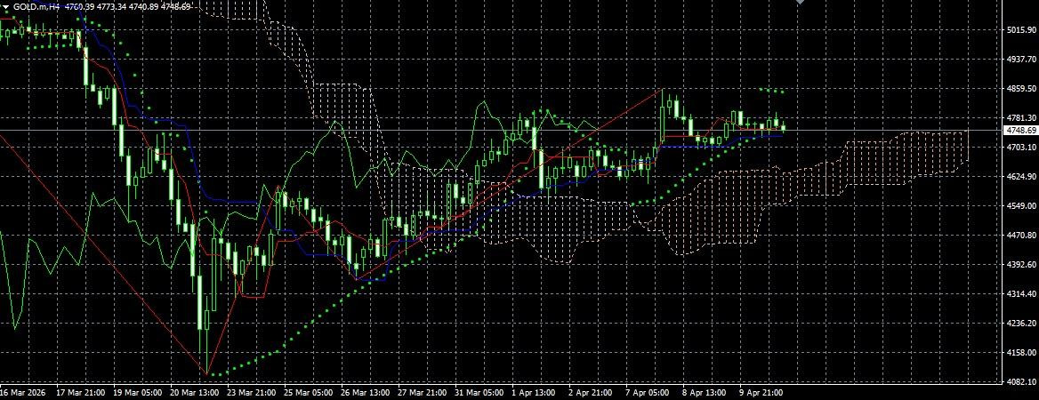Click the 4549.00 price scale label
Screen dimensions: 1039x400
pos(1020,206)
